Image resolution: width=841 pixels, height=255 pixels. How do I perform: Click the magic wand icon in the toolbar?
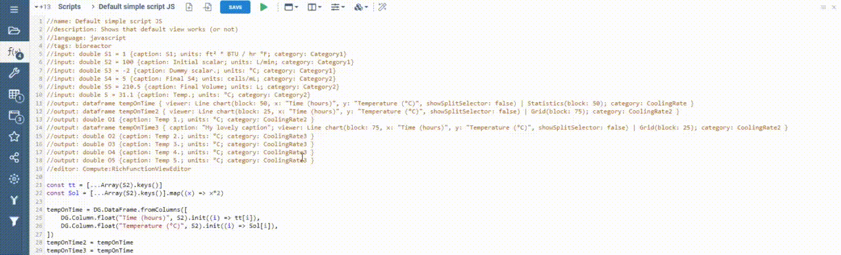coord(382,7)
